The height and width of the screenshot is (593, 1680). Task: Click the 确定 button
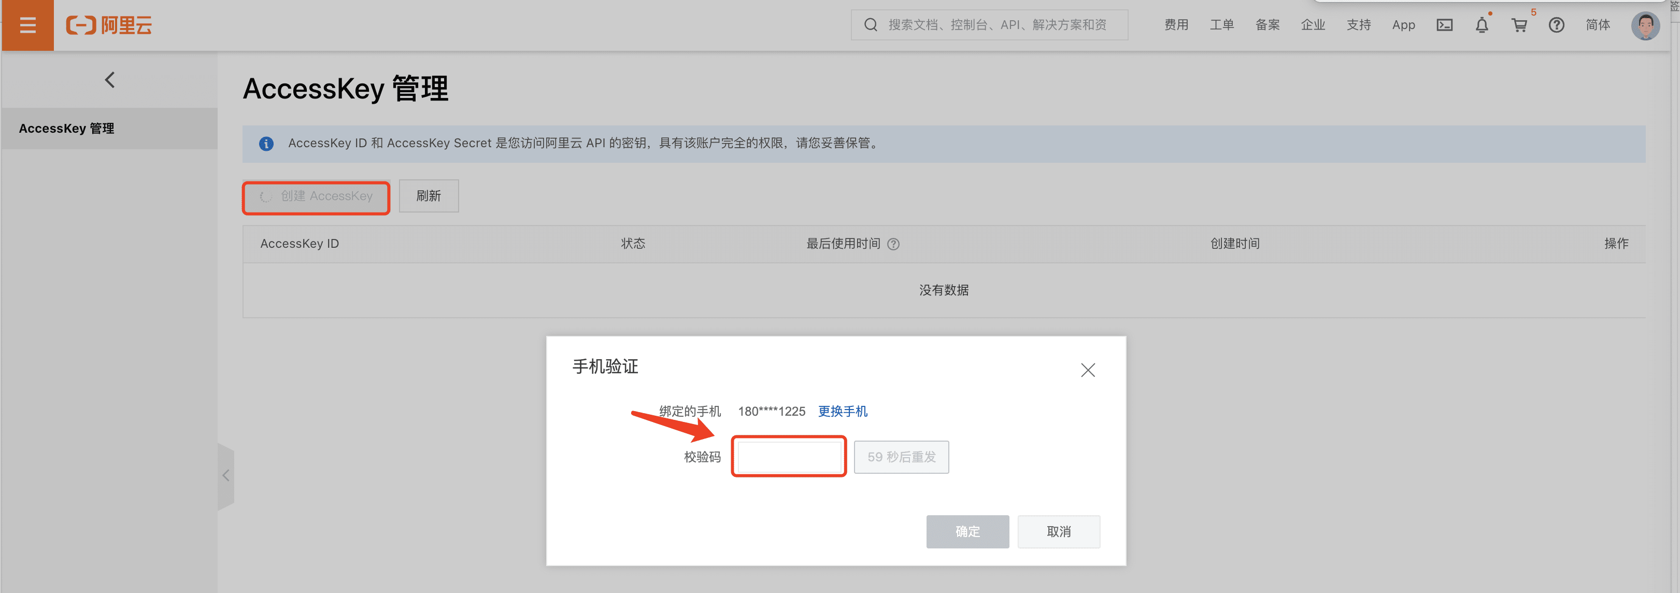[967, 532]
